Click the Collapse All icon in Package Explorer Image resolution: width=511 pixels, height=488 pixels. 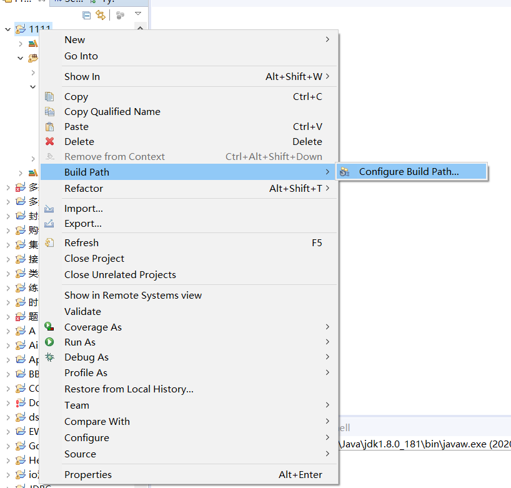click(86, 15)
